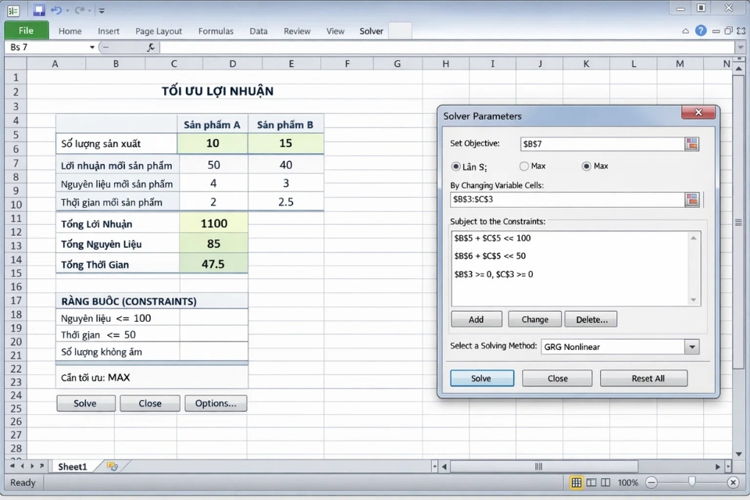The height and width of the screenshot is (500, 750).
Task: Select the Page Layout view icon in status bar
Action: [x=591, y=482]
